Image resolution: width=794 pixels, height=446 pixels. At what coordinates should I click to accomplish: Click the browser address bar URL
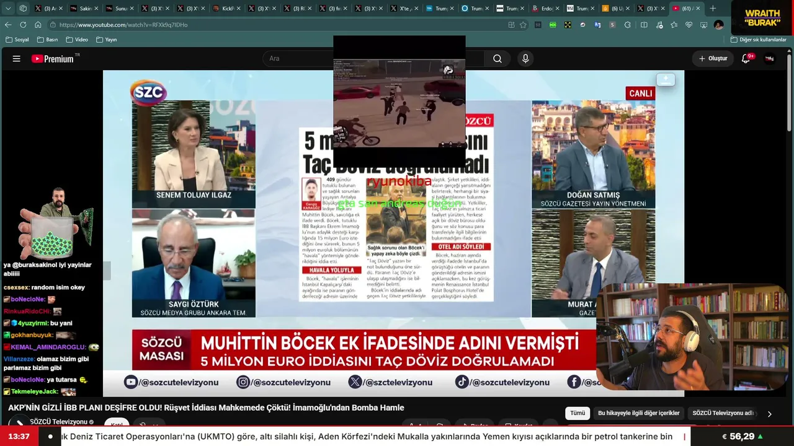[x=123, y=25]
